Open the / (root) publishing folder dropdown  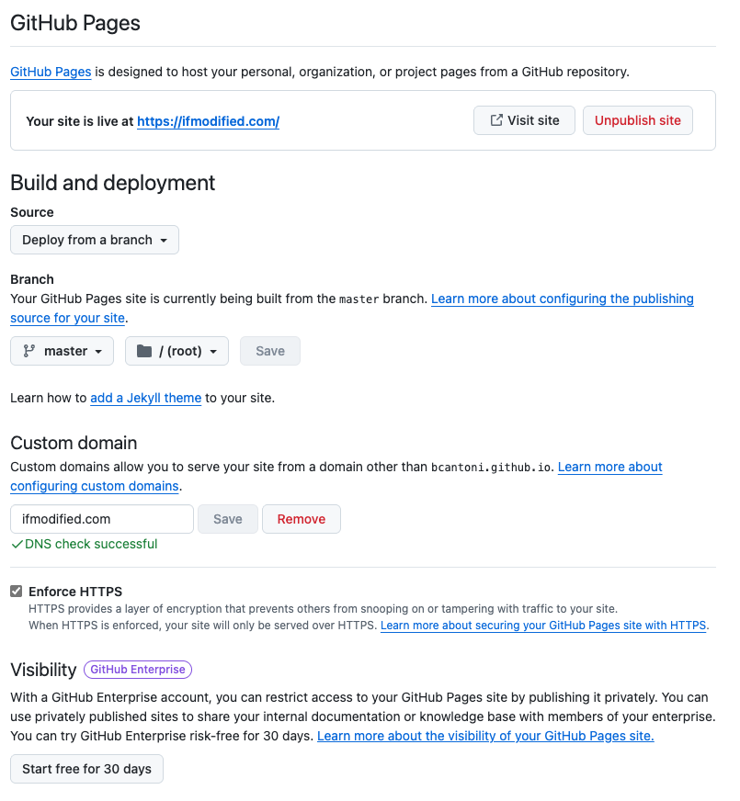click(x=176, y=350)
